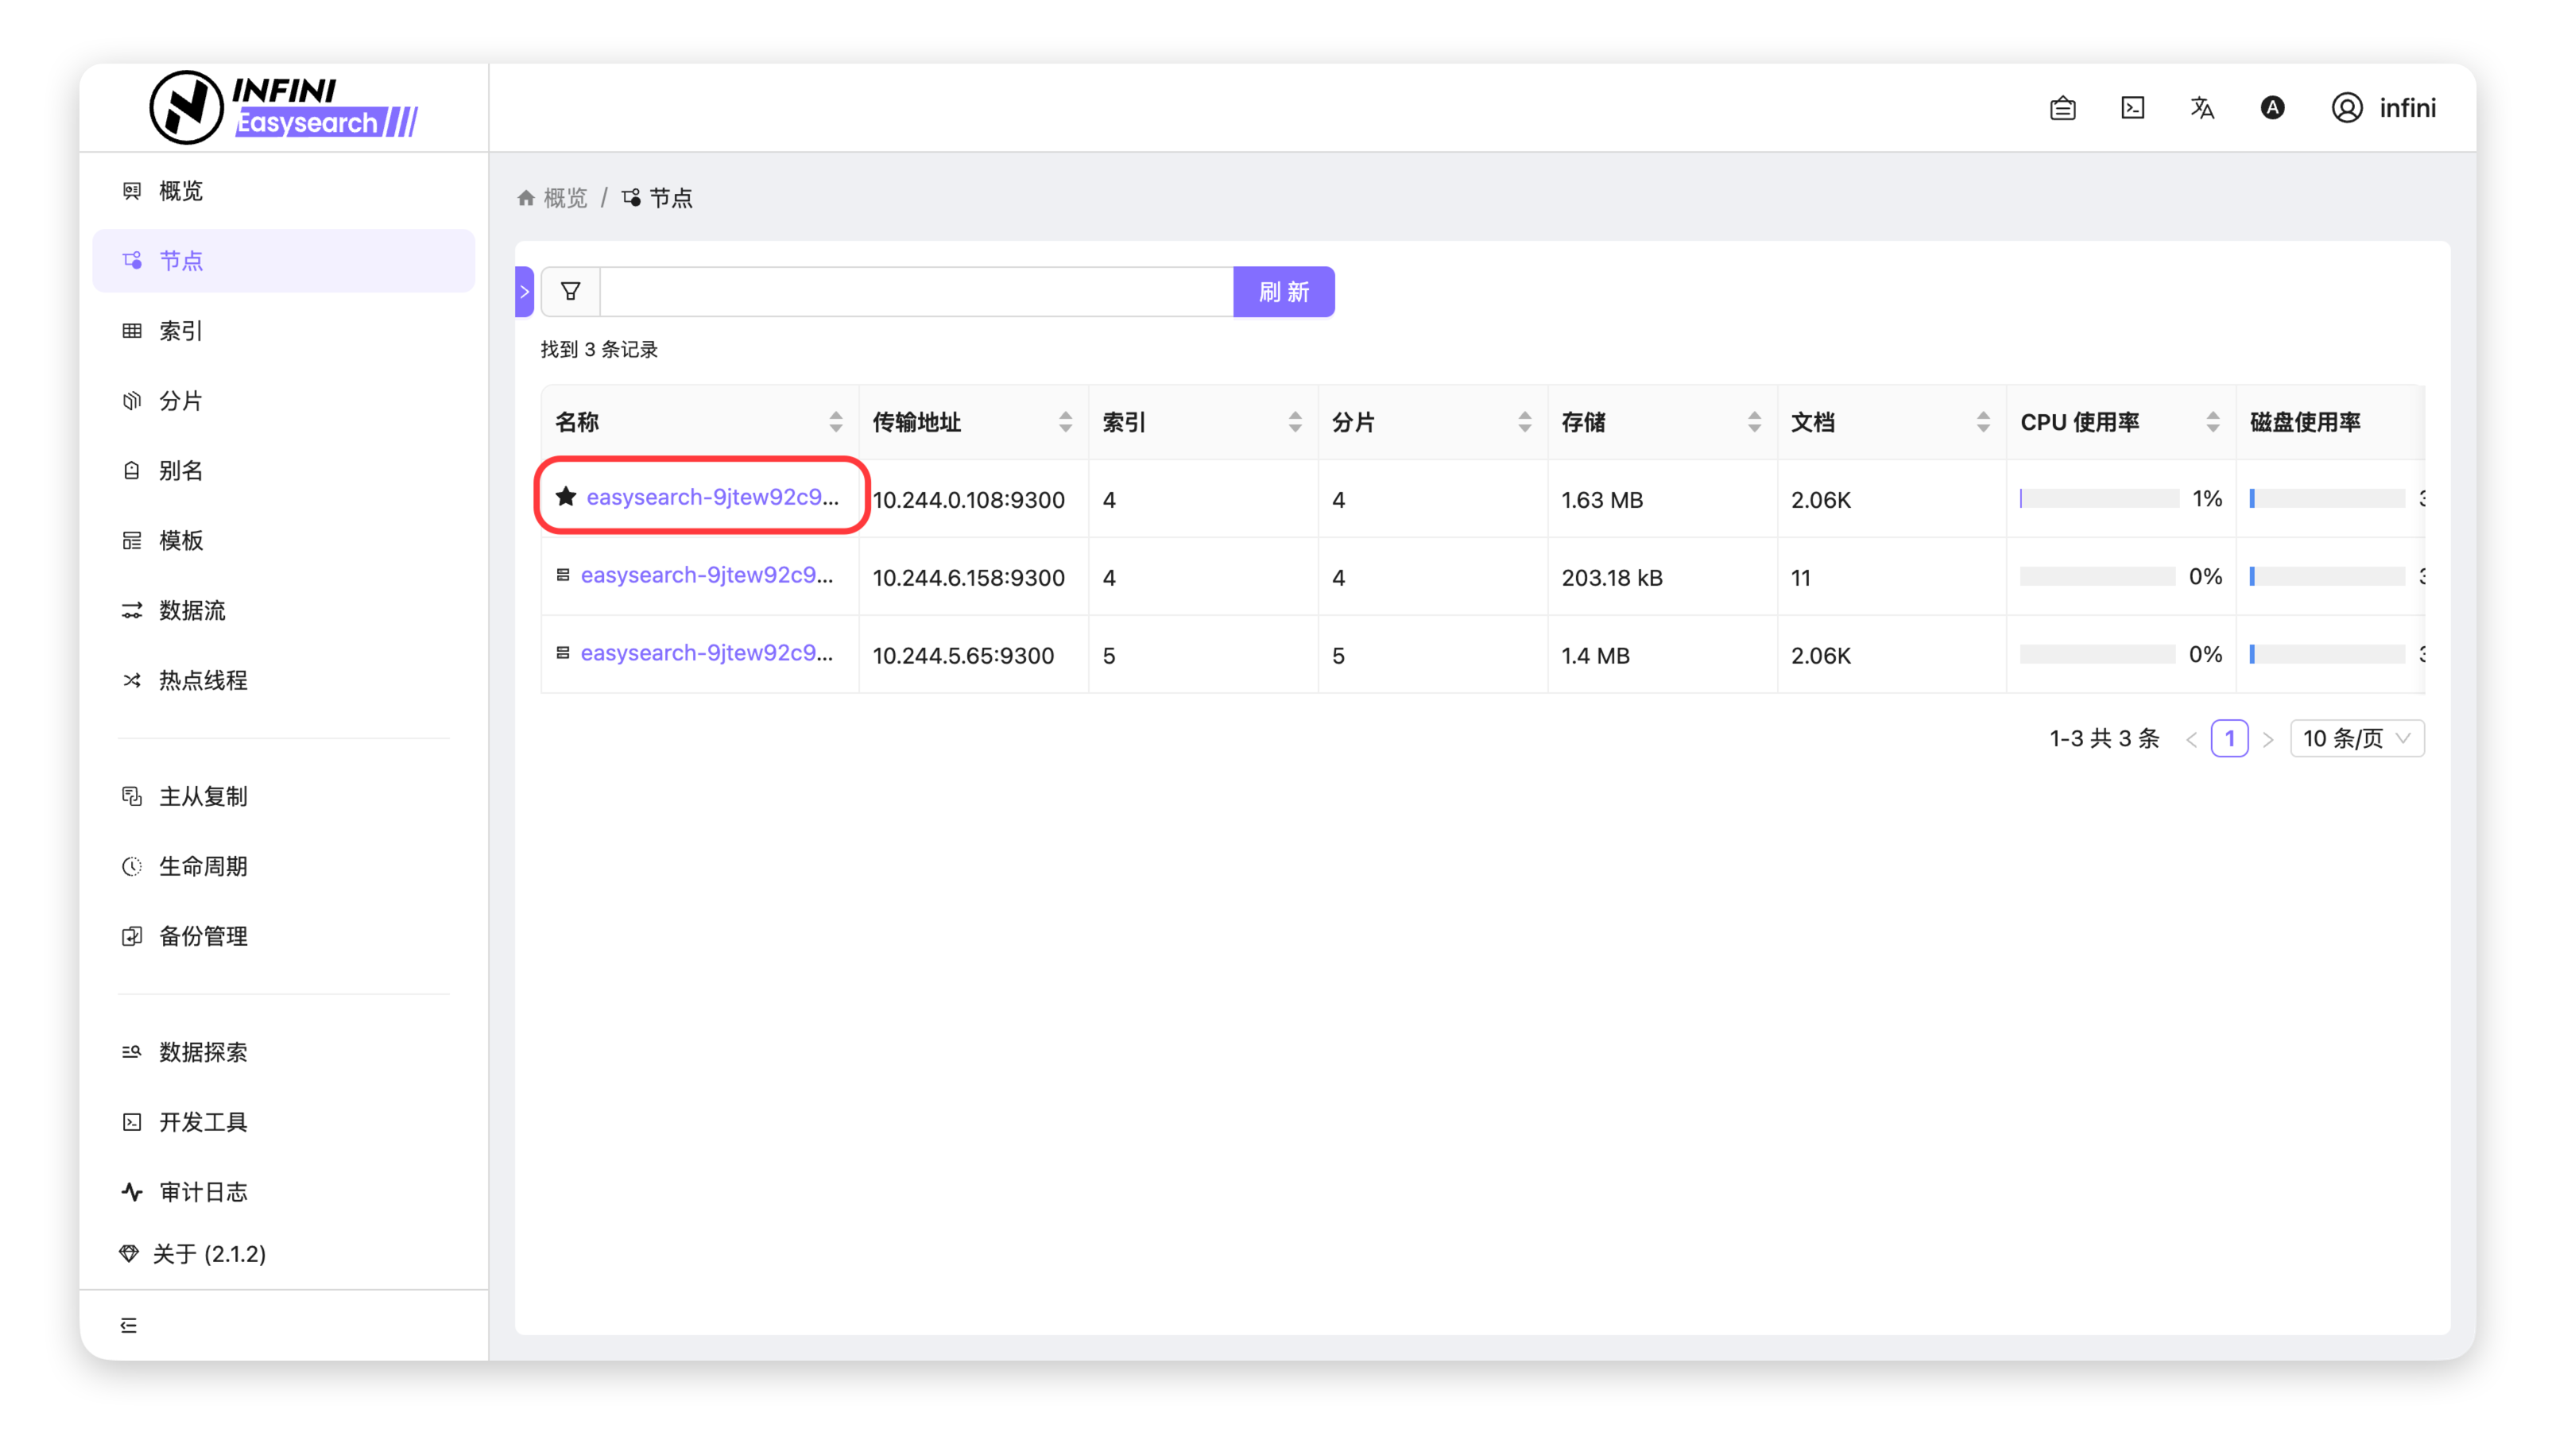Open the 10 条/页 page size dropdown
Image resolution: width=2556 pixels, height=1456 pixels.
2356,738
